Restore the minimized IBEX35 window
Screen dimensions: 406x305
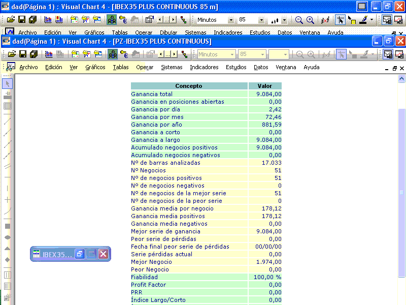pyautogui.click(x=80, y=254)
